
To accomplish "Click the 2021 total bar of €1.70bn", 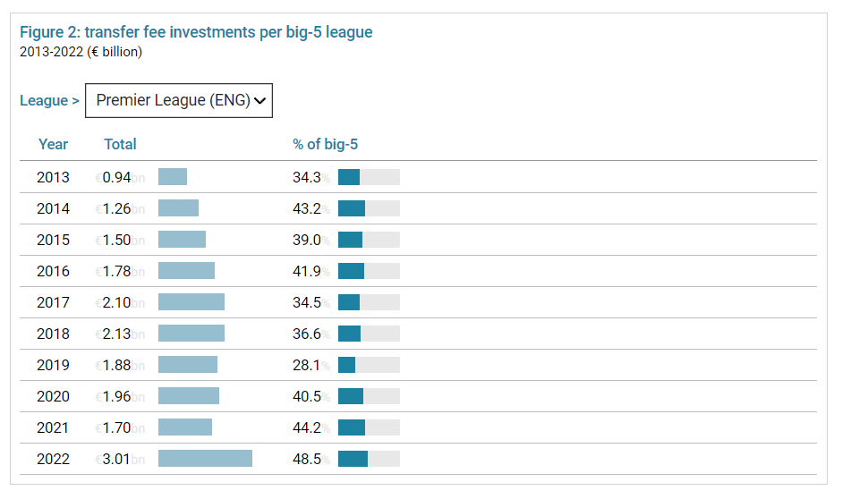I will 185,427.
